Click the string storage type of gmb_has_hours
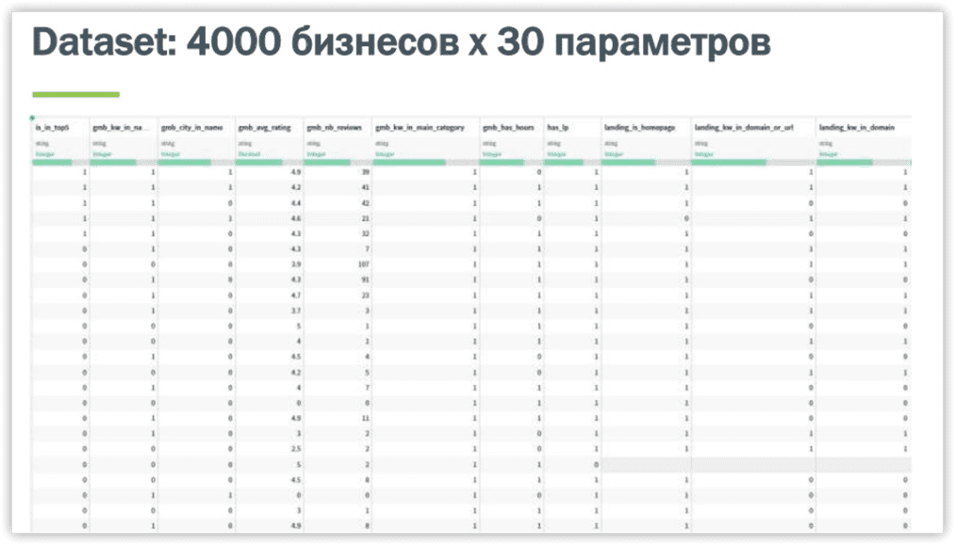955x545 pixels. click(487, 144)
